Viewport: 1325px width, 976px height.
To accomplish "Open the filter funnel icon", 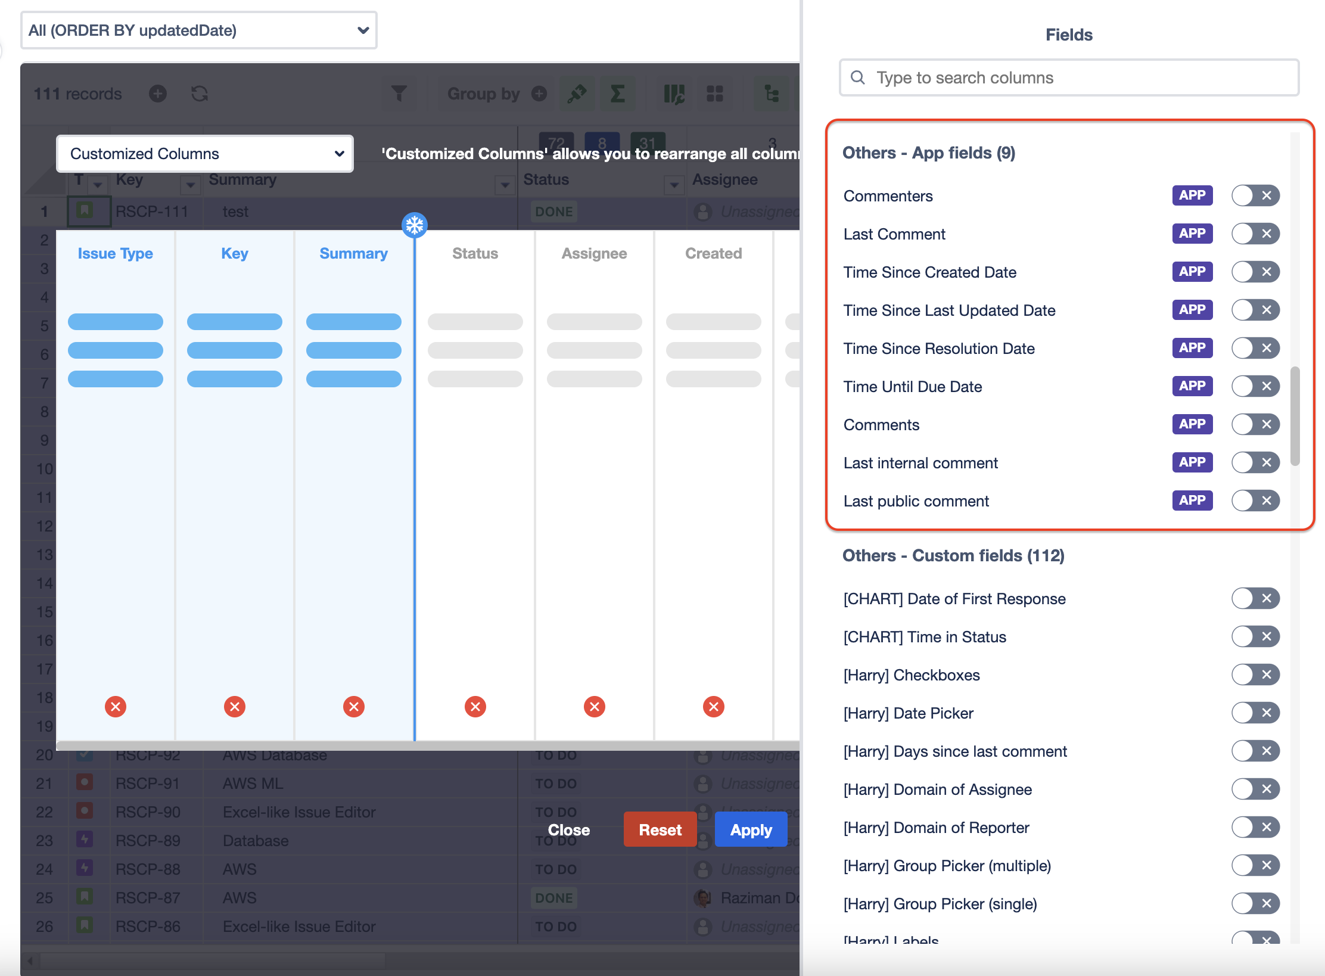I will [399, 94].
